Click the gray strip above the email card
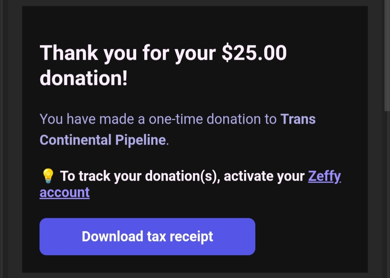The image size is (390, 278). click(193, 3)
